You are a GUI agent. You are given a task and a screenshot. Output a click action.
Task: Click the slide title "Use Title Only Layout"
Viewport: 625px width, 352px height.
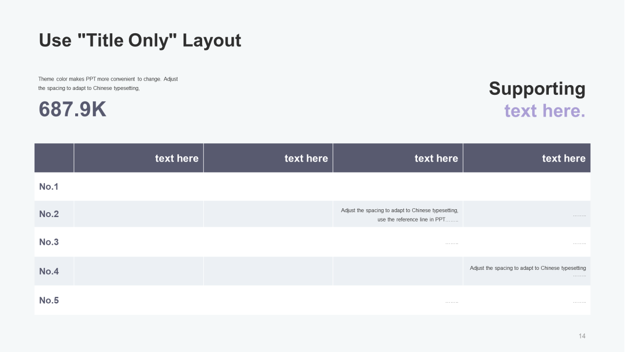pos(140,40)
